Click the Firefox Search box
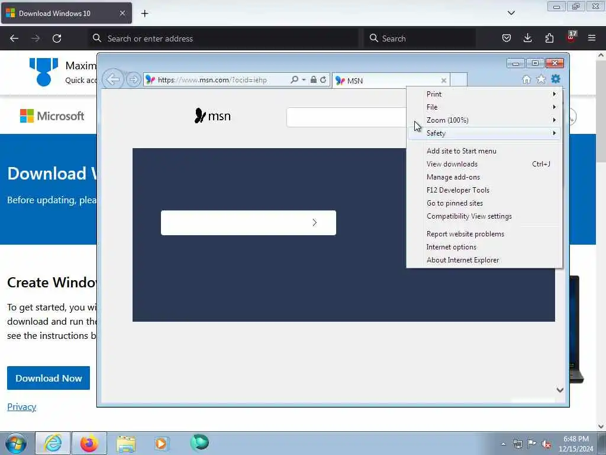The width and height of the screenshot is (606, 455). 420,39
